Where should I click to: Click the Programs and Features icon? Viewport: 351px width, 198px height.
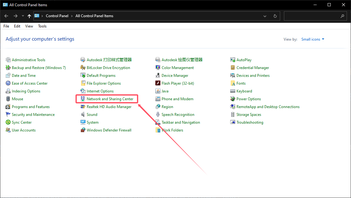[8, 107]
